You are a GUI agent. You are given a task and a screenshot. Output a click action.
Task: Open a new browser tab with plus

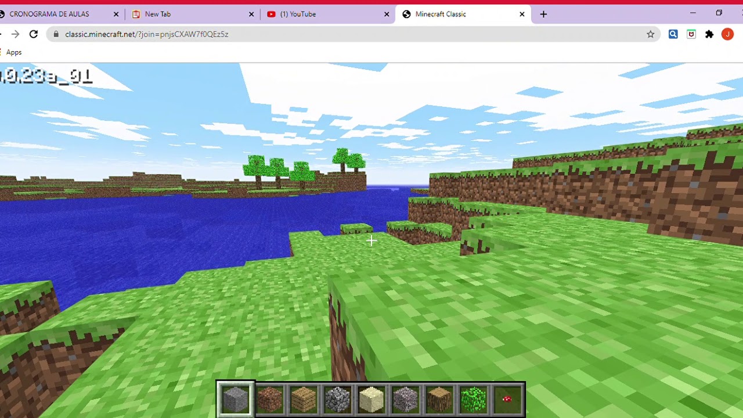543,14
